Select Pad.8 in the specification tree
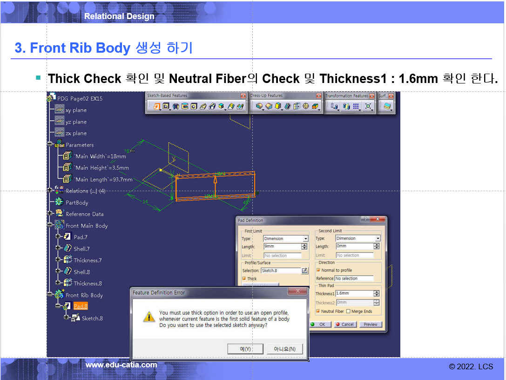The width and height of the screenshot is (506, 380). 81,306
